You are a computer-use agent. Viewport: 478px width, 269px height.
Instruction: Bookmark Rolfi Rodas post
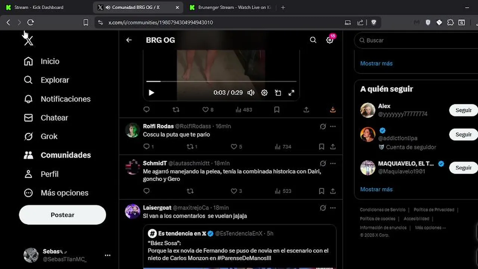(x=322, y=146)
